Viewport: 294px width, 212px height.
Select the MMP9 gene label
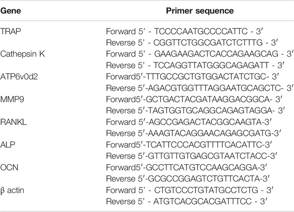pyautogui.click(x=12, y=99)
